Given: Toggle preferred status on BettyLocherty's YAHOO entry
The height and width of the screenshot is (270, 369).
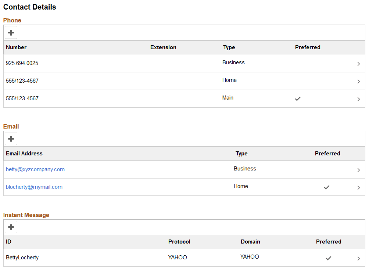Looking at the screenshot, I should tap(328, 258).
